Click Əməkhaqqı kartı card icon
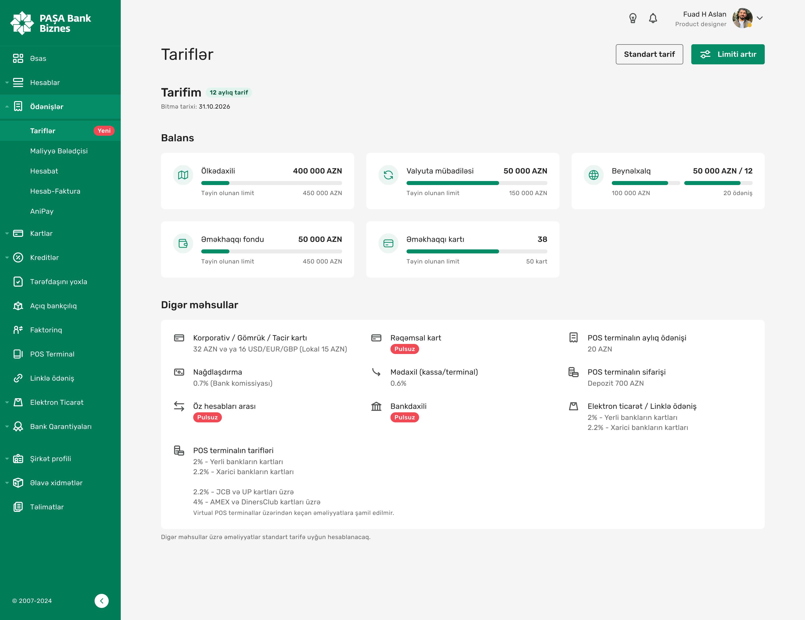805x620 pixels. (388, 243)
